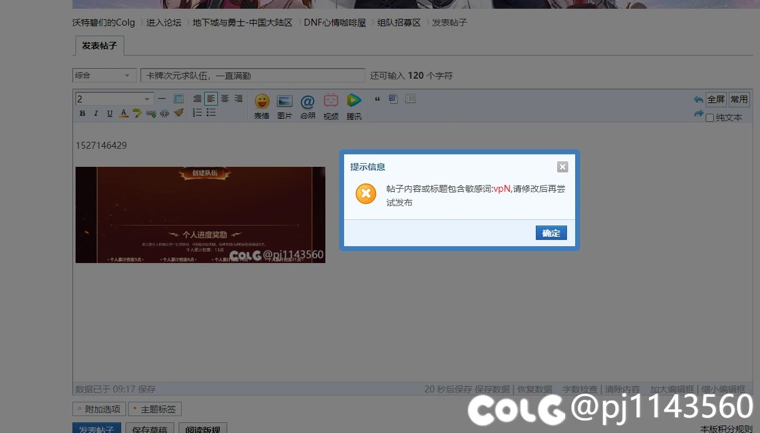Select the embedded game screenshot image
The width and height of the screenshot is (760, 433).
coord(200,215)
